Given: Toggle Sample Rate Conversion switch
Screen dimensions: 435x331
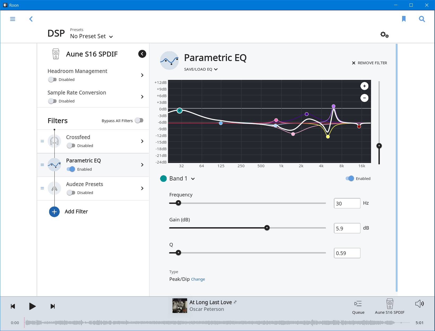Looking at the screenshot, I should [x=52, y=101].
